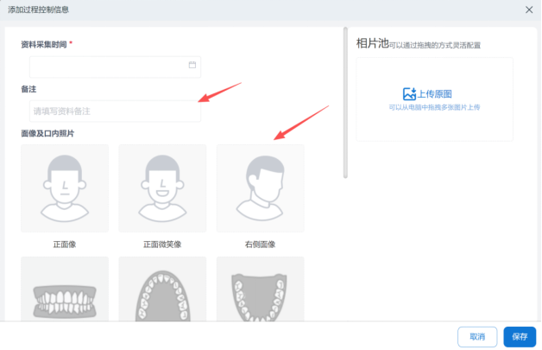Image resolution: width=542 pixels, height=350 pixels.
Task: Click the 上传原图 text link
Action: pyautogui.click(x=435, y=93)
